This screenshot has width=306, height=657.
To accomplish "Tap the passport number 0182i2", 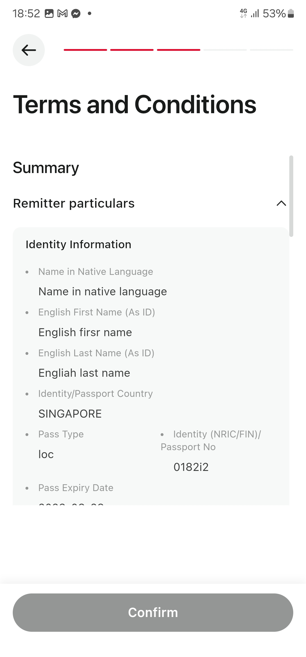I will [x=191, y=467].
